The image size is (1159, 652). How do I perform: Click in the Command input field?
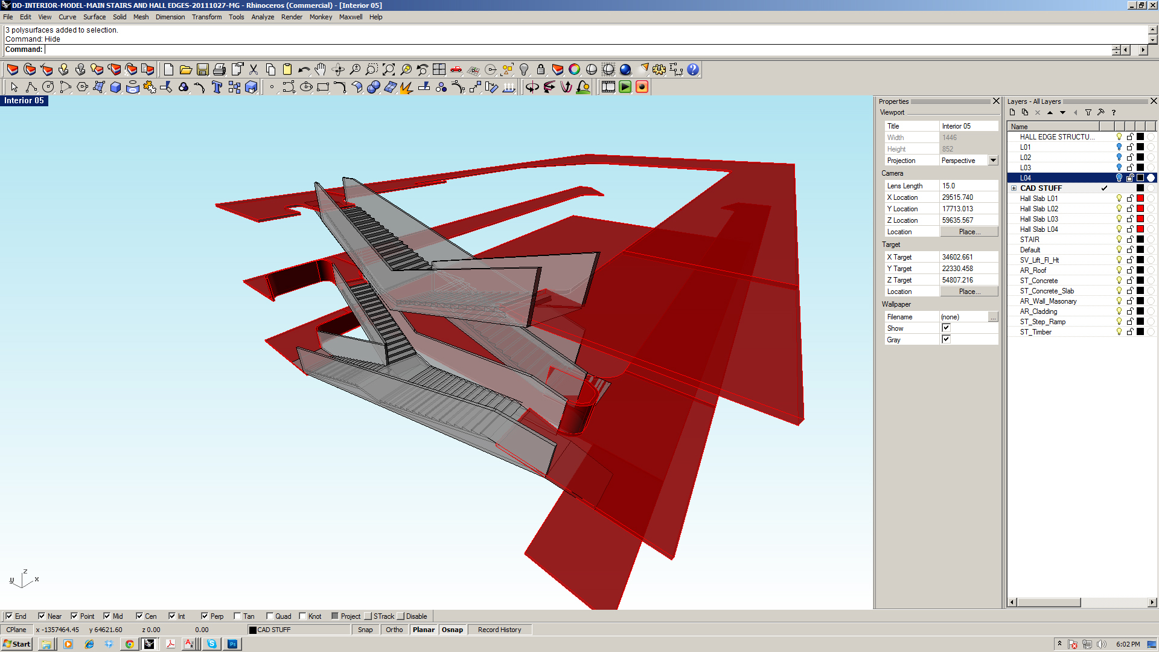click(576, 50)
